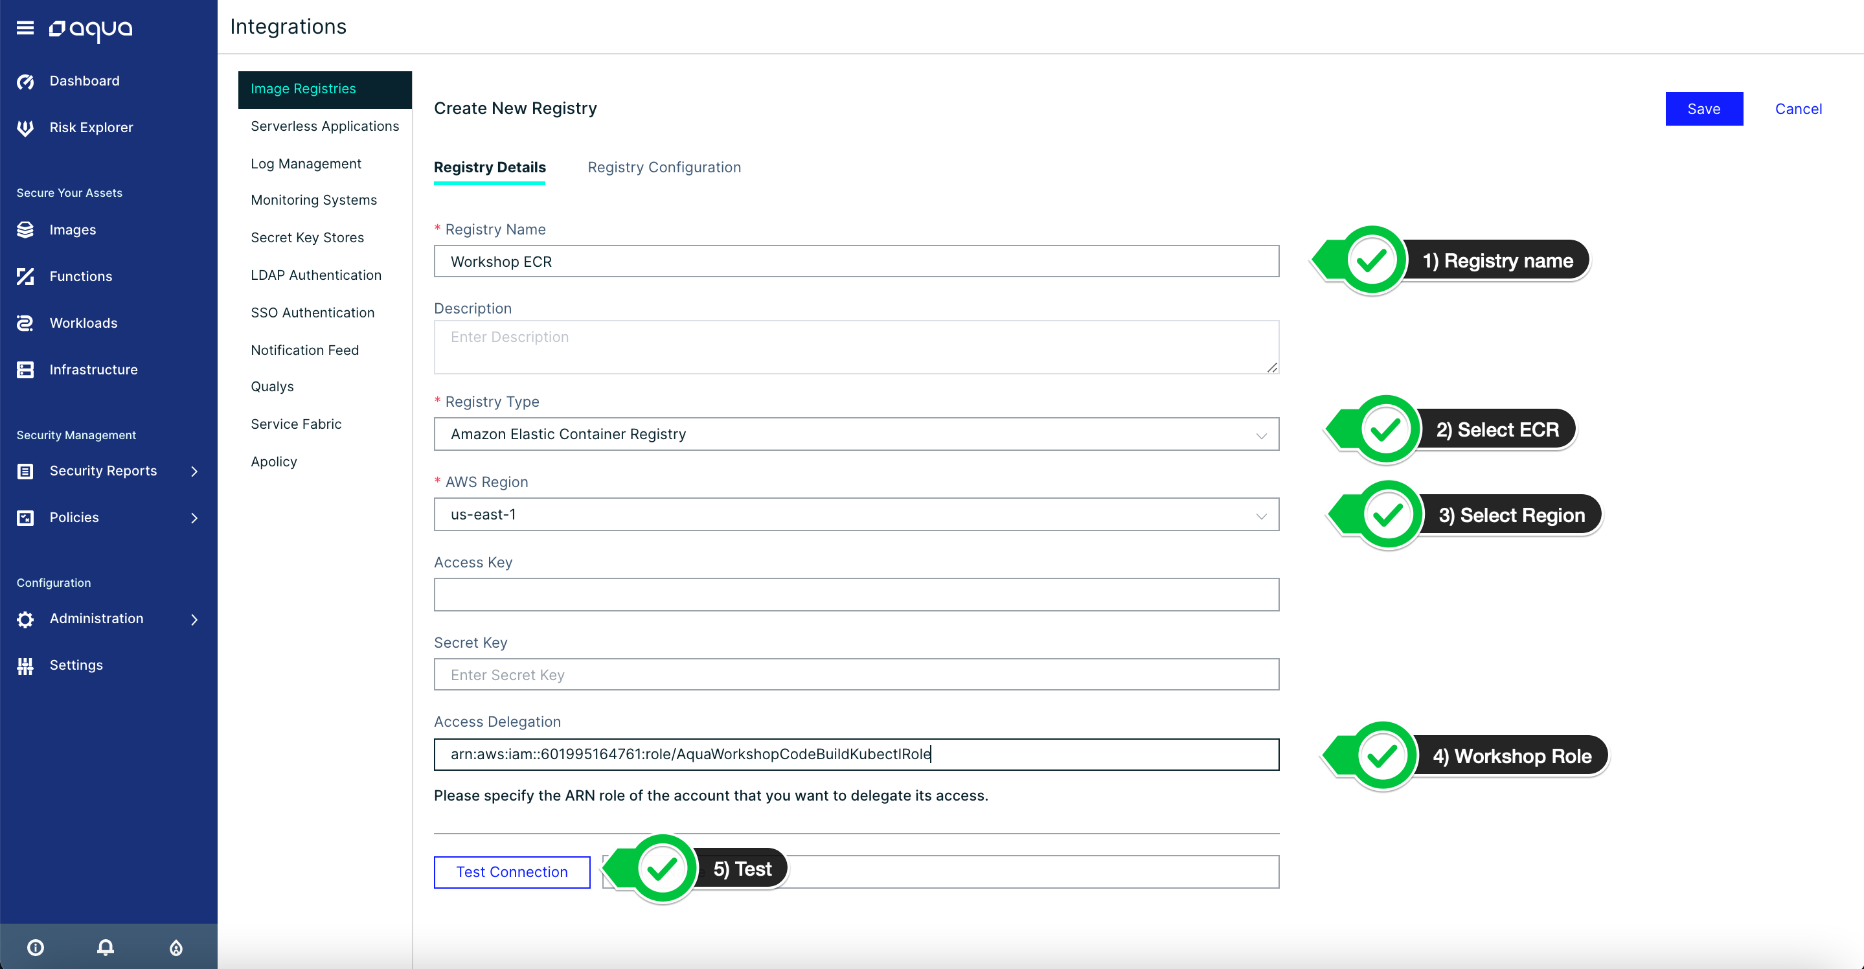
Task: Switch to Registry Configuration tab
Action: [664, 167]
